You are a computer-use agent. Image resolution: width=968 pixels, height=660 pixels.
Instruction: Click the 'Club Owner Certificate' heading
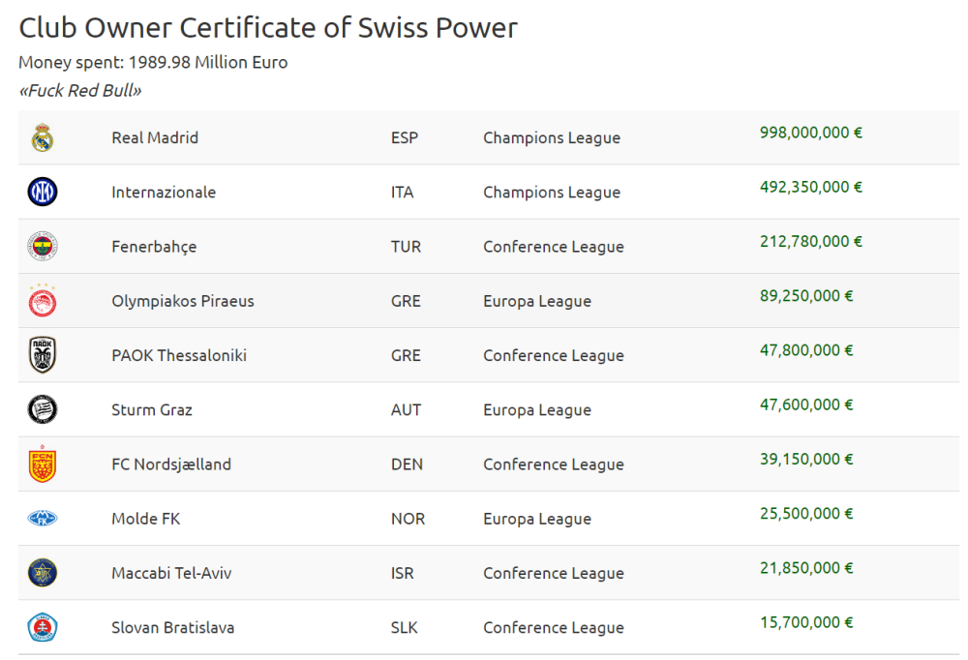tap(268, 28)
